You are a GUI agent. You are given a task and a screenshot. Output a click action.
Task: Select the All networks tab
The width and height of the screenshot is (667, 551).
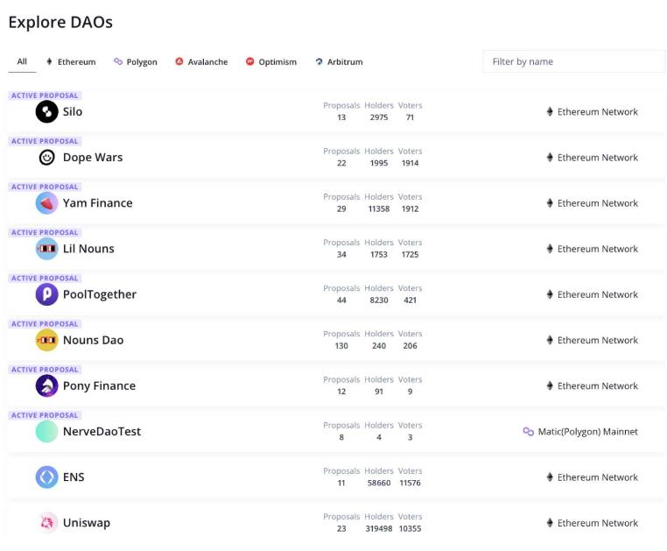(x=22, y=62)
